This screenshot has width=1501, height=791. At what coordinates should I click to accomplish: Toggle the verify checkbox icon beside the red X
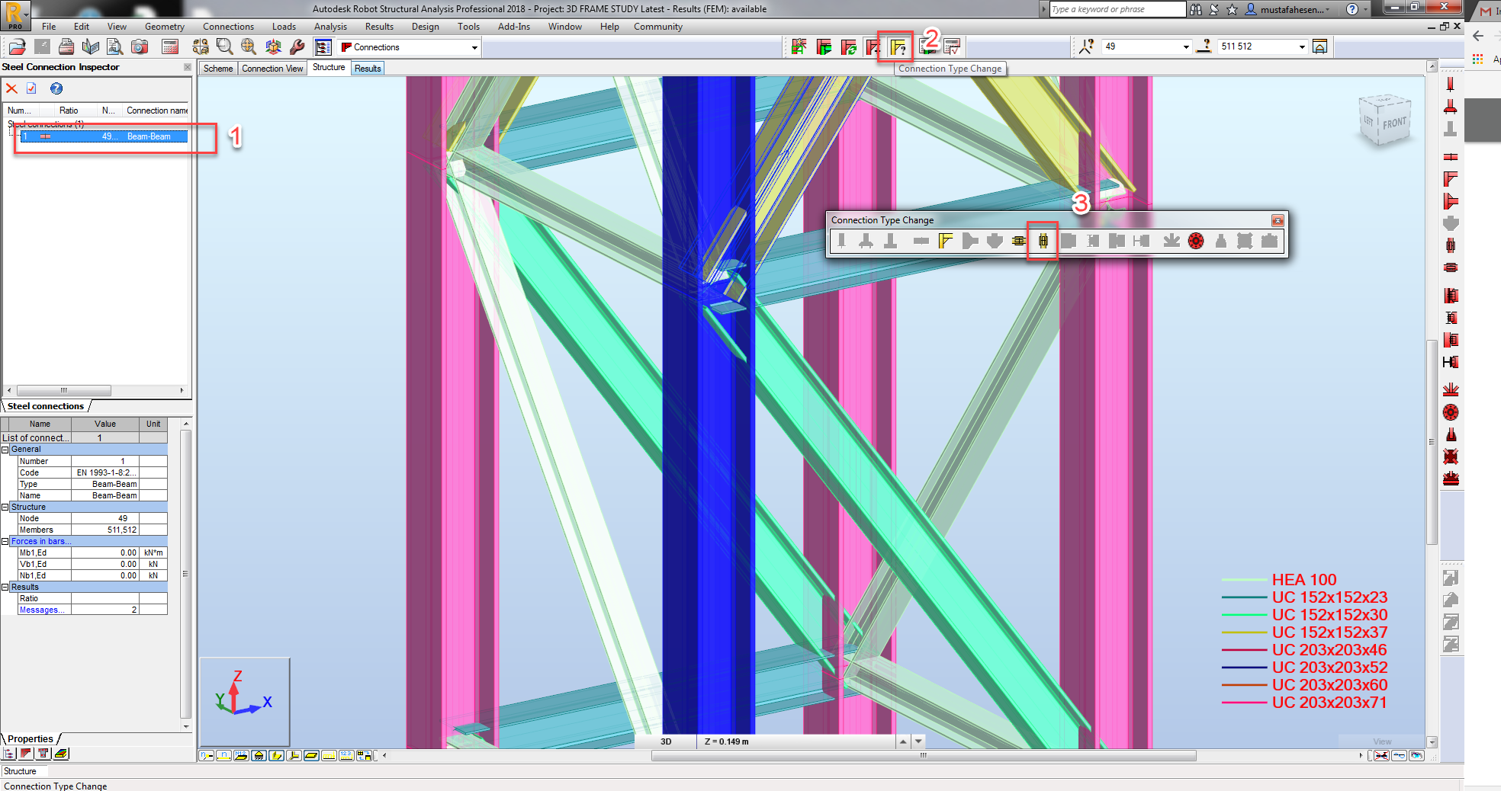[x=31, y=88]
